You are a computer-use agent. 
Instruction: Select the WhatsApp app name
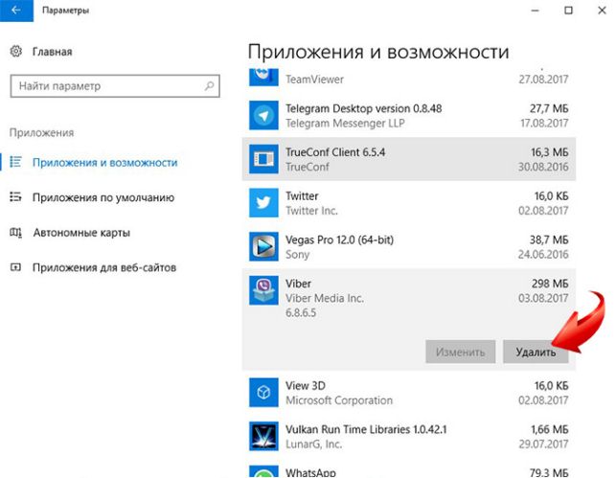[x=310, y=472]
